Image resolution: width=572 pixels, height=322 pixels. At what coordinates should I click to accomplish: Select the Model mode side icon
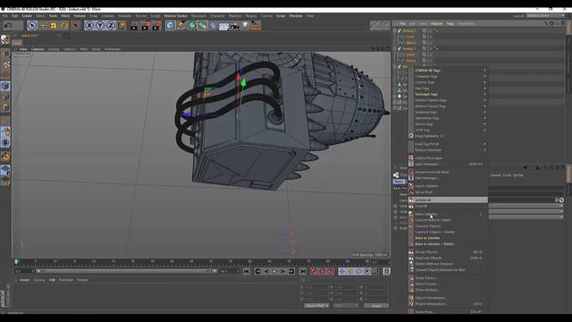[x=5, y=54]
